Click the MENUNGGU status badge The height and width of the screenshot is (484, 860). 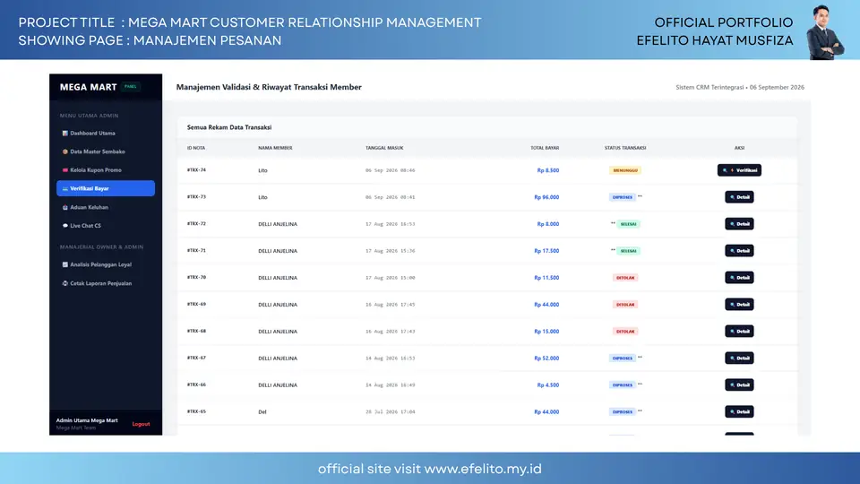[x=624, y=170]
